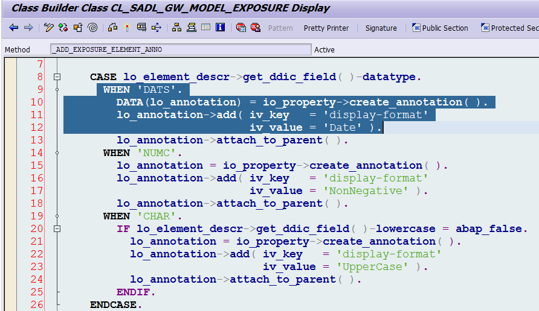Image resolution: width=539 pixels, height=311 pixels.
Task: Click line number 13 in the gutter
Action: 36,140
